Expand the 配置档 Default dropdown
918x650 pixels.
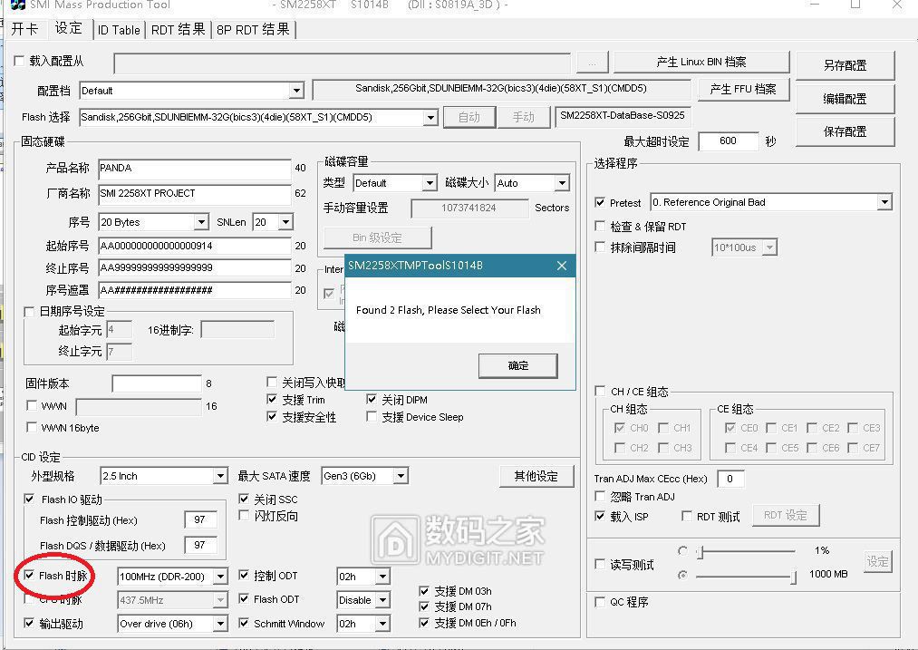297,91
